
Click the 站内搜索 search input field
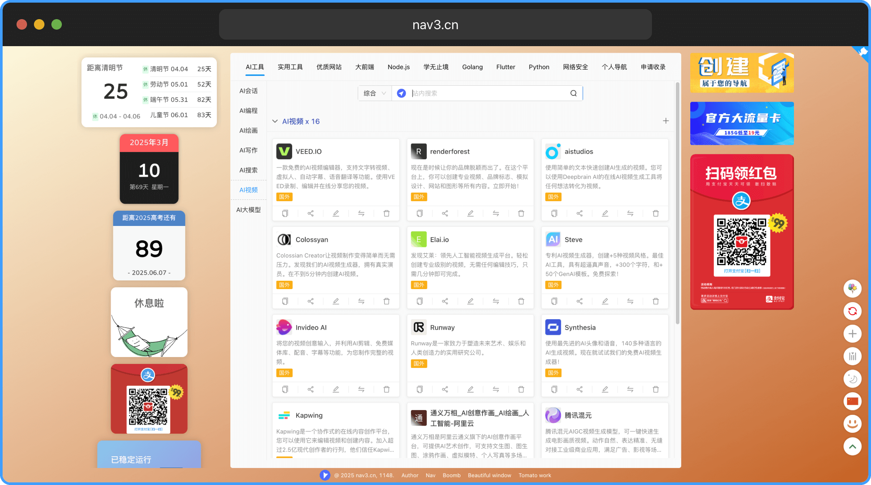(488, 93)
